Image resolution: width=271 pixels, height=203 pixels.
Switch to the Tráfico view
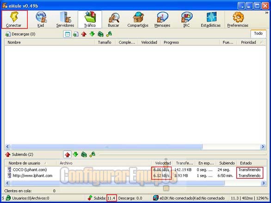pyautogui.click(x=90, y=19)
